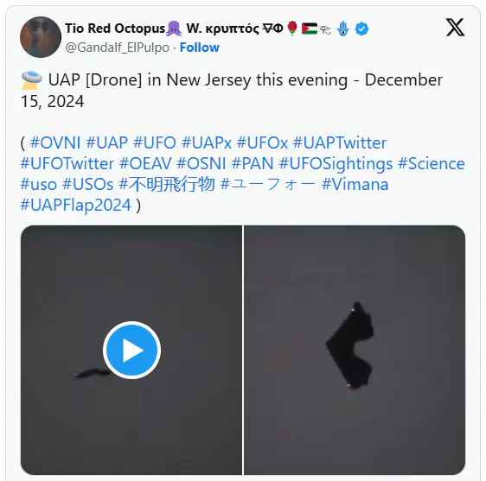Viewport: 486px width, 481px height.
Task: Open the @Gandalf_ElPulpo handle link
Action: pos(117,47)
